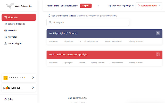Click Sipariş Zamanı header in Yeni Siparişler table

pos(91,41)
